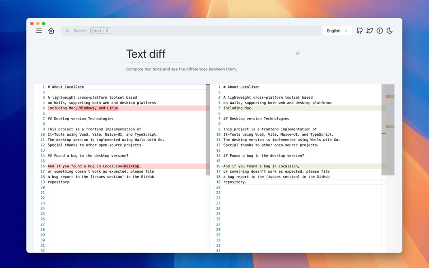Click the red deletion marker in overview ruler top

(x=388, y=97)
